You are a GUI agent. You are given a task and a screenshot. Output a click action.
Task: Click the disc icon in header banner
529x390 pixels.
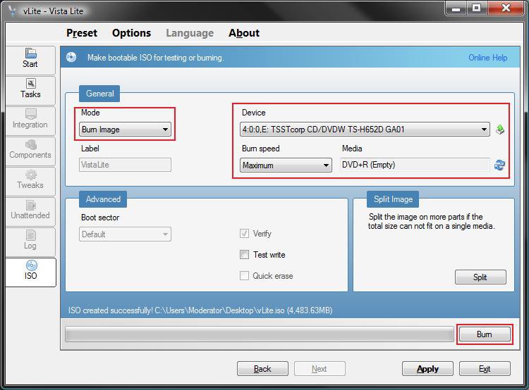coord(71,57)
